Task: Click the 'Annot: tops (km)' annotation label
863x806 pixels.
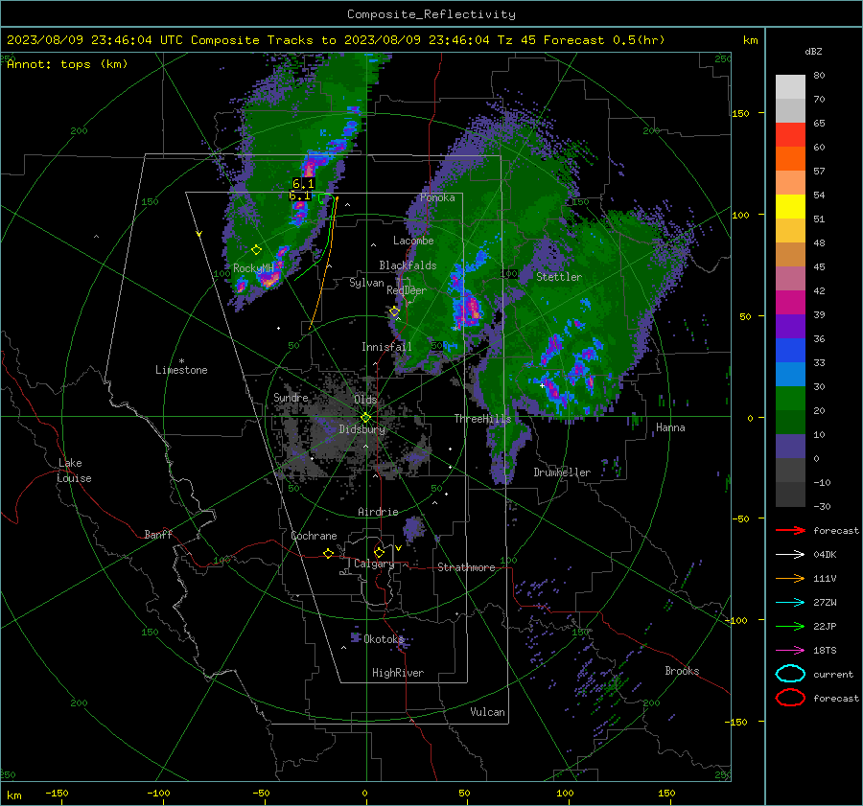Action: coord(67,64)
